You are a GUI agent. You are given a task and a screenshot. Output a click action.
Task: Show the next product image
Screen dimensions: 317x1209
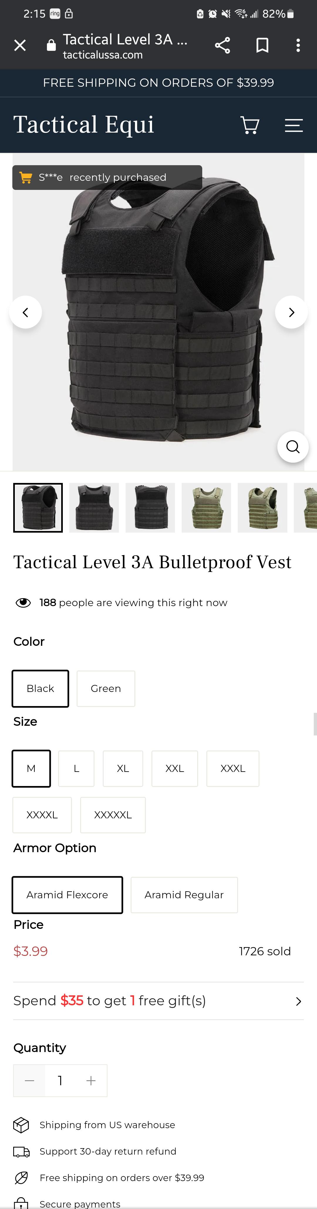pos(291,312)
